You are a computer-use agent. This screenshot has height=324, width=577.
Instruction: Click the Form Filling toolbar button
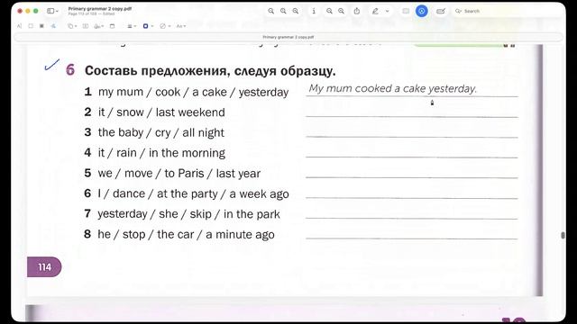point(441,11)
